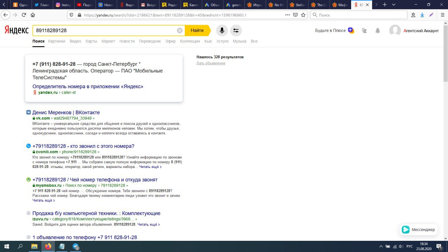Open 1 объявление по телефону result
This screenshot has height=252, width=448.
point(85,237)
